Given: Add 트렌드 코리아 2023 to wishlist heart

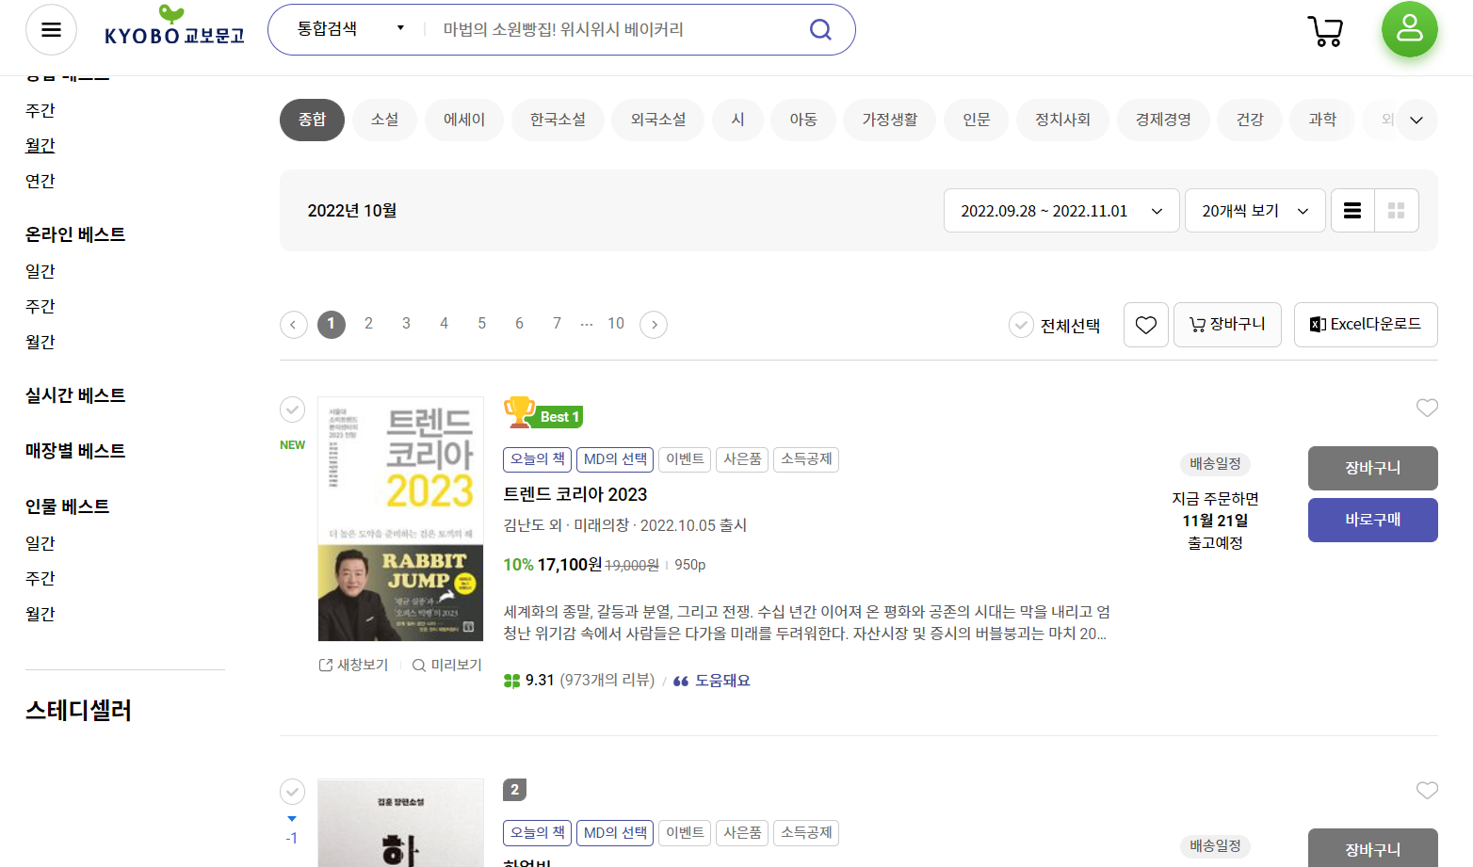Looking at the screenshot, I should (1427, 408).
